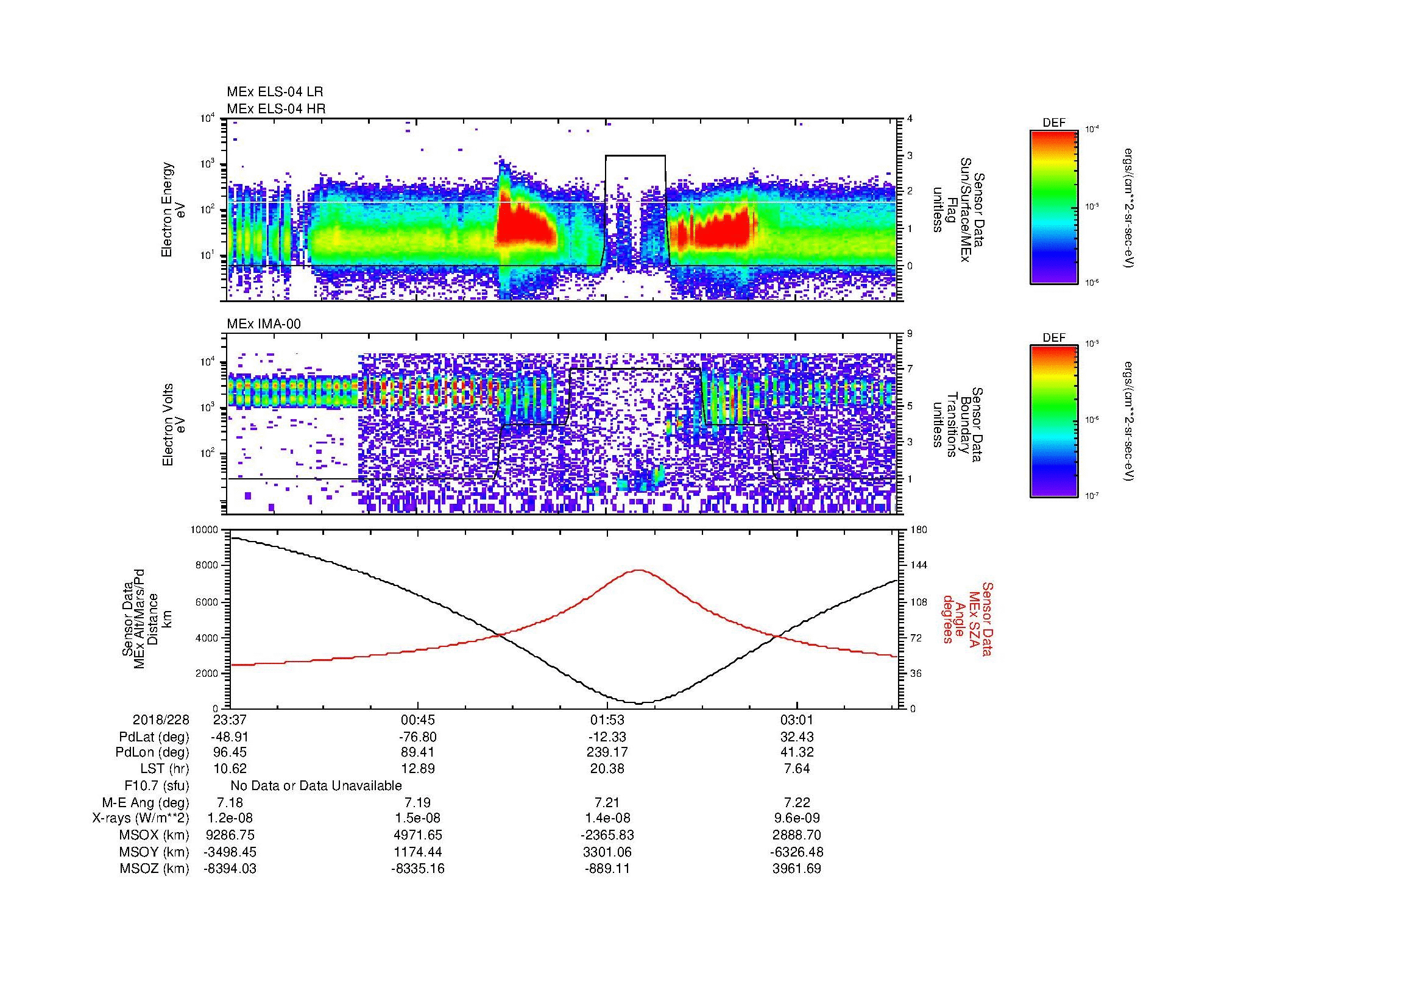Click the X-rays value 9.6e-09
Image resolution: width=1425 pixels, height=1007 pixels.
[797, 818]
